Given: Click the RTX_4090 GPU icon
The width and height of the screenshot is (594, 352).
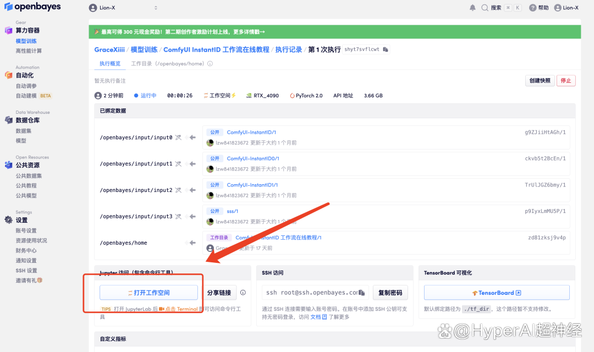Looking at the screenshot, I should click(x=249, y=96).
